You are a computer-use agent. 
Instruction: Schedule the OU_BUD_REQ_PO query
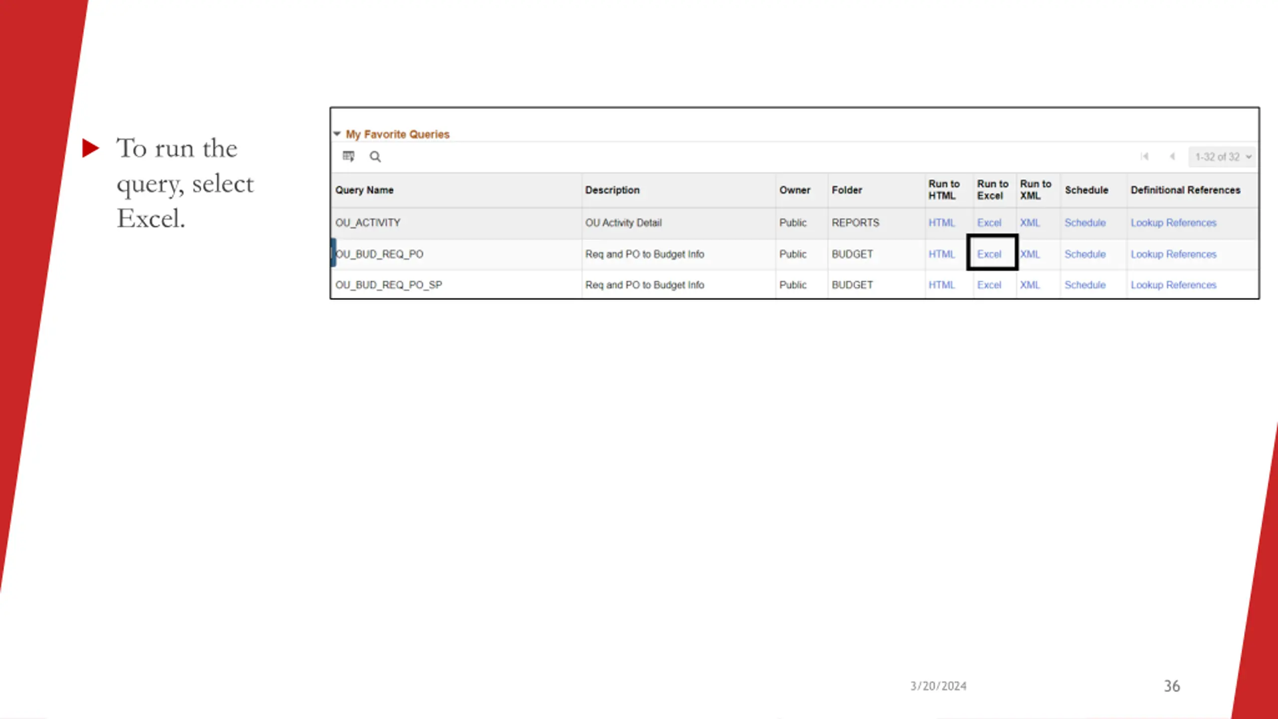(1085, 254)
